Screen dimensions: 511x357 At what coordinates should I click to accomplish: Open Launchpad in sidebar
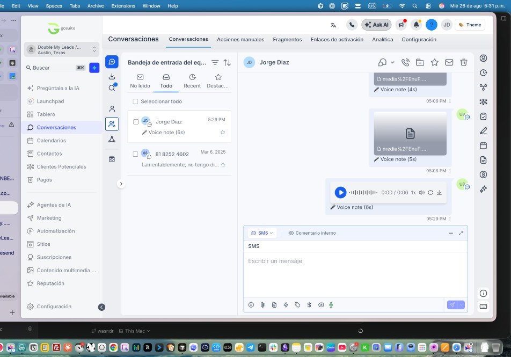50,101
